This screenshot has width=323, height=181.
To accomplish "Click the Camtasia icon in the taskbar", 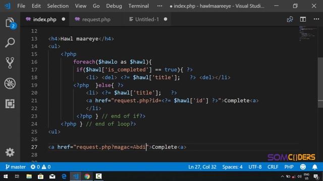I will pyautogui.click(x=98, y=176).
